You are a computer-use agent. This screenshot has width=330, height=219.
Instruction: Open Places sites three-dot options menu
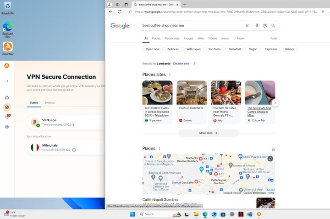[170, 75]
